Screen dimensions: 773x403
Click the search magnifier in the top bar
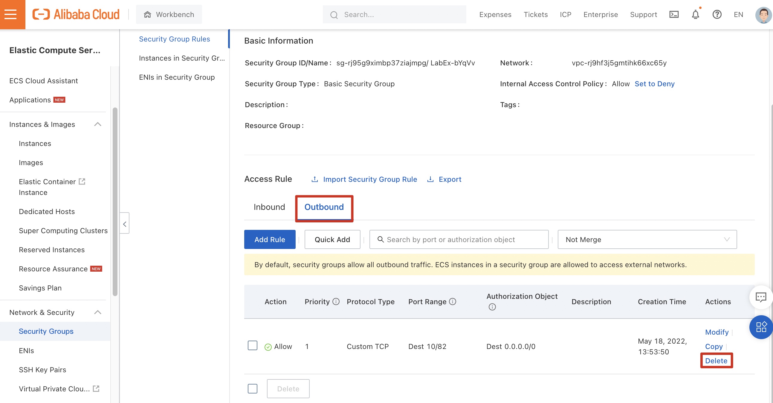coord(334,15)
